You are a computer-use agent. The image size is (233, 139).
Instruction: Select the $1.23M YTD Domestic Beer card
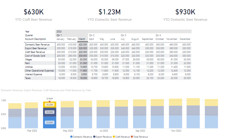tap(109, 15)
